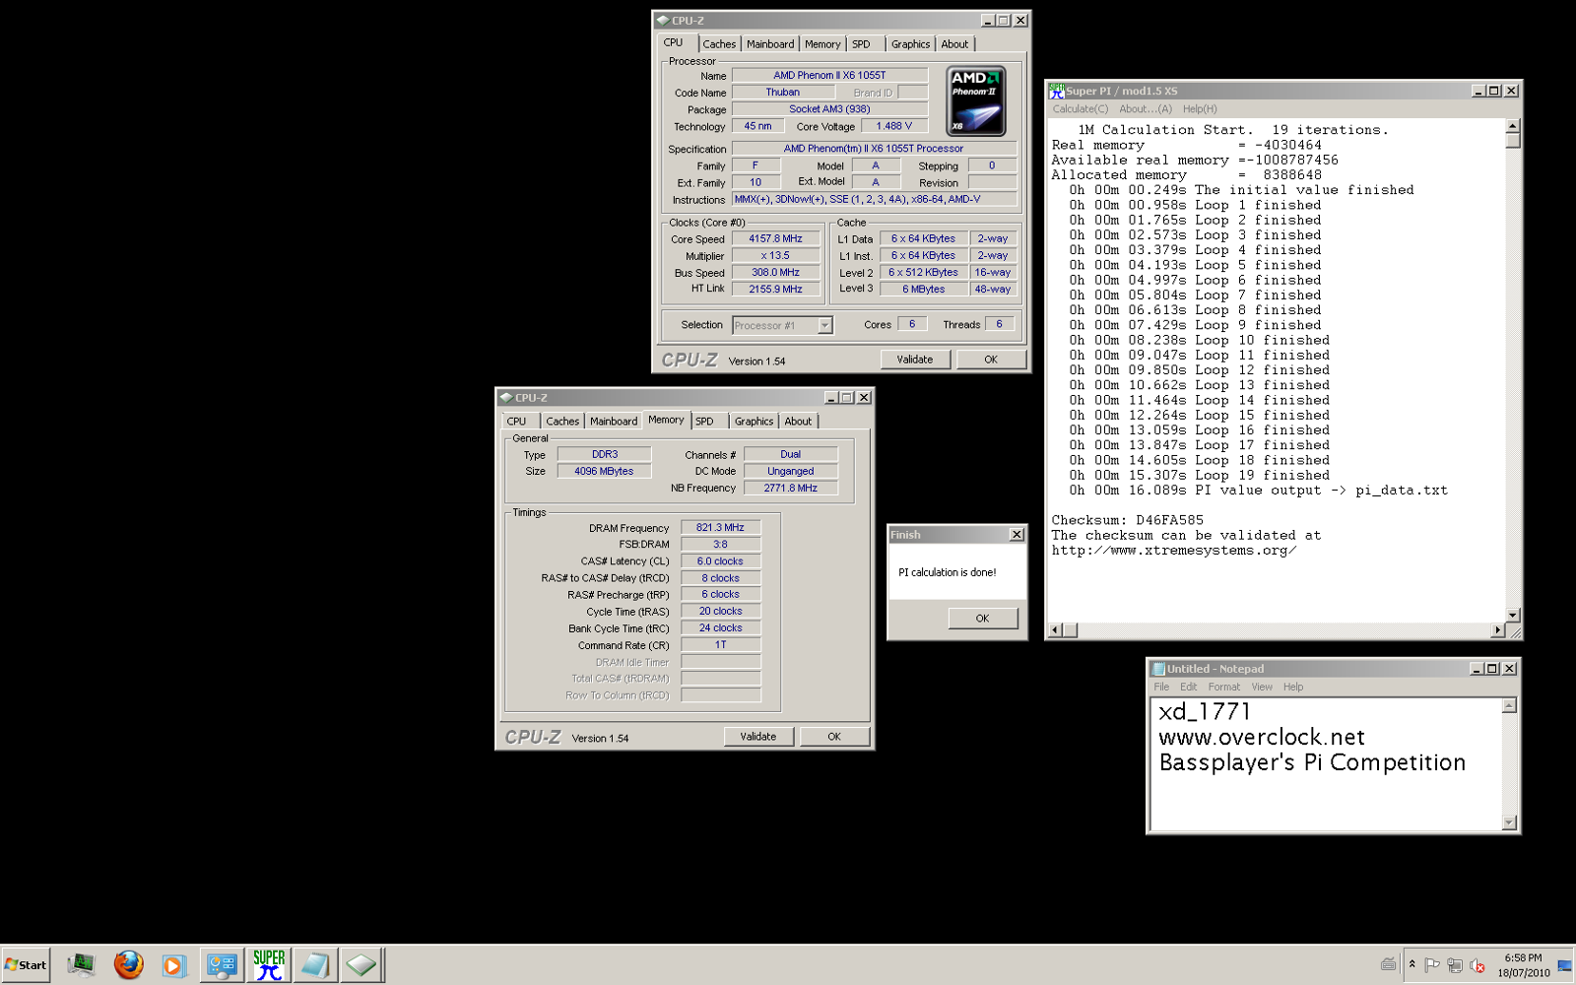Open About tab in lower CPU-Z window
Screen dimensions: 1576x985
click(x=798, y=421)
